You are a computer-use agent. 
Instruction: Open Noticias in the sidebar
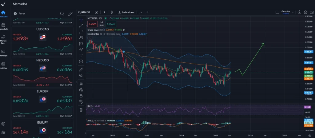click(x=3, y=65)
